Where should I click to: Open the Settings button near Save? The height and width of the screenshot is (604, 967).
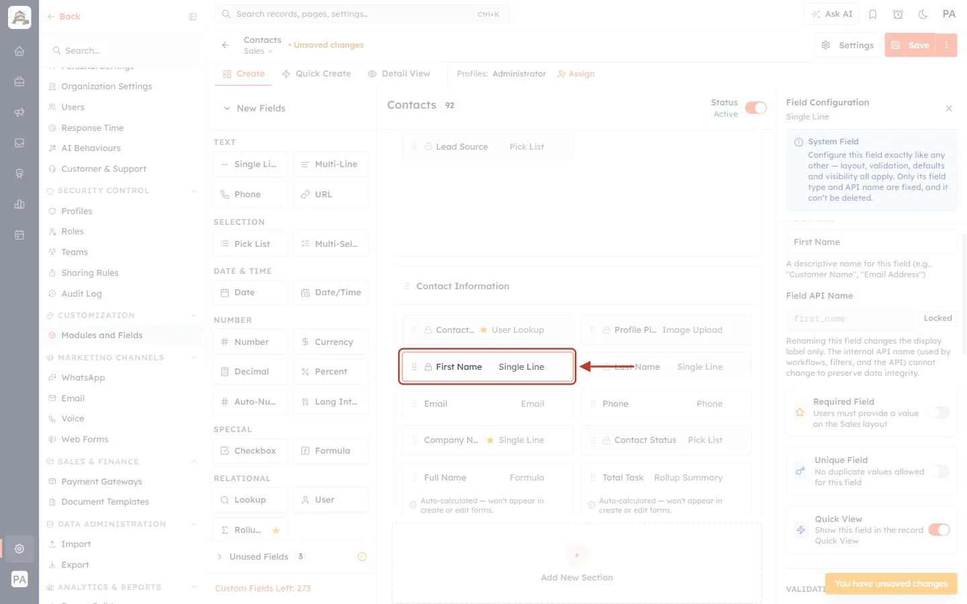click(x=847, y=45)
